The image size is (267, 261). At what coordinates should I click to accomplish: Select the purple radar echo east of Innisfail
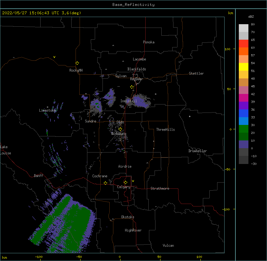(141, 102)
